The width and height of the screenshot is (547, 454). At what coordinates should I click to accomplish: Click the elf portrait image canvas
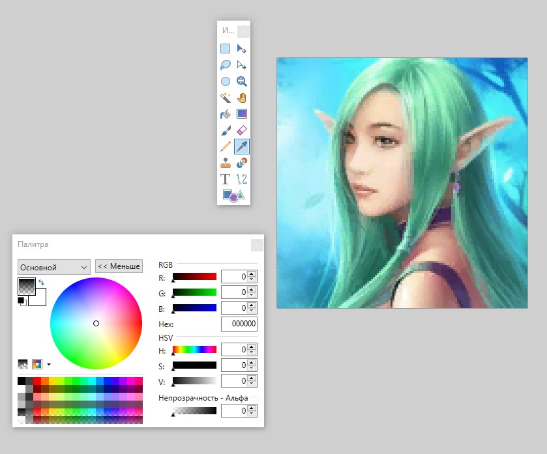[402, 183]
